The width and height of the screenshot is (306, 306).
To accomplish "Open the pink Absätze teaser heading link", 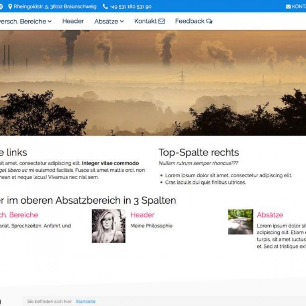I will pos(270,215).
